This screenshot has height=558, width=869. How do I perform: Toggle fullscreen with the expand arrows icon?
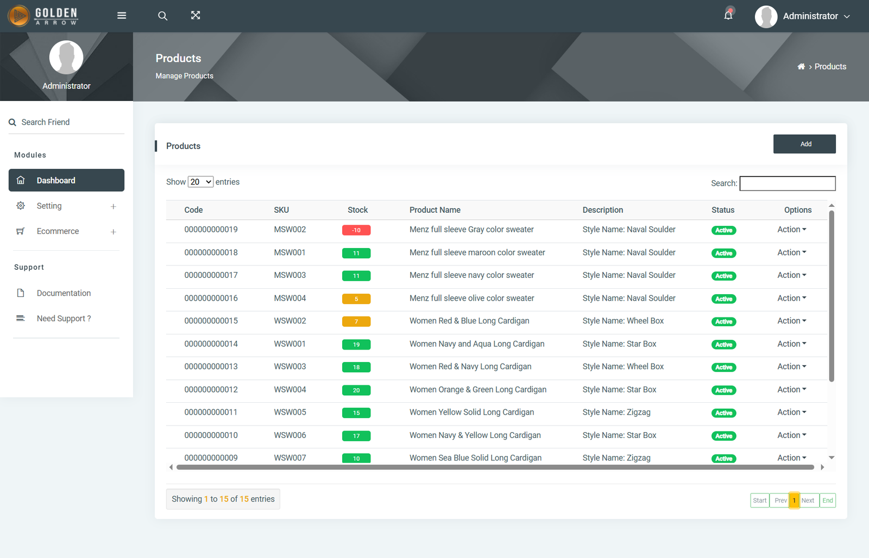pyautogui.click(x=196, y=16)
